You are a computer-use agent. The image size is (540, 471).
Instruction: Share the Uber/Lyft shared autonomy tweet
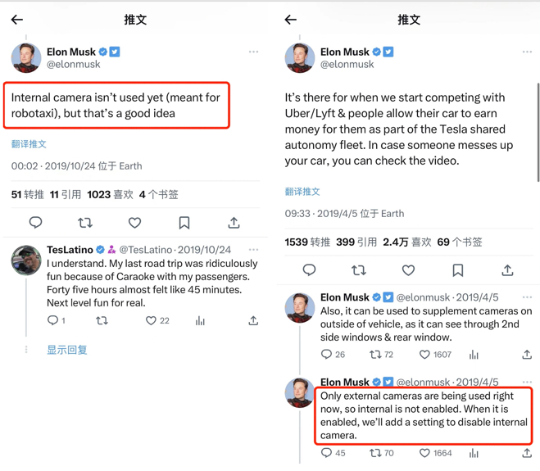coord(507,270)
